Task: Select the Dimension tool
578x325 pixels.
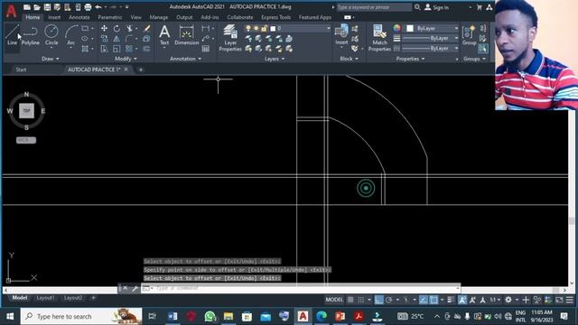Action: [x=187, y=35]
